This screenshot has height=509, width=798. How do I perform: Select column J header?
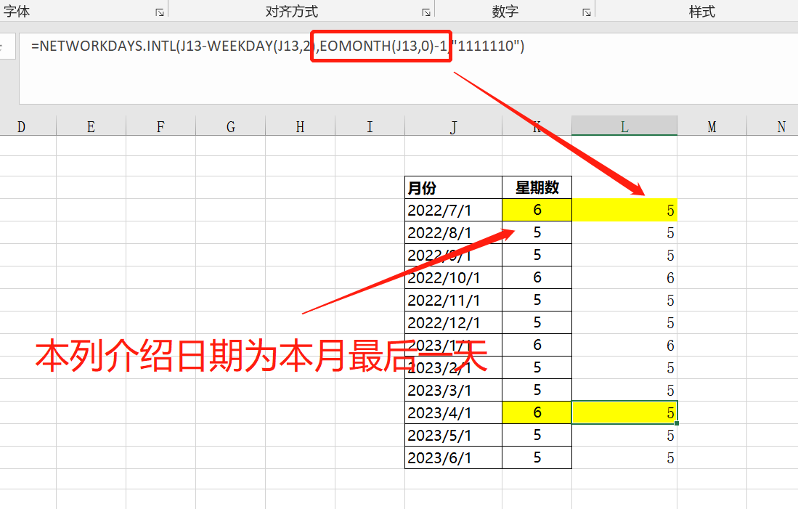453,127
